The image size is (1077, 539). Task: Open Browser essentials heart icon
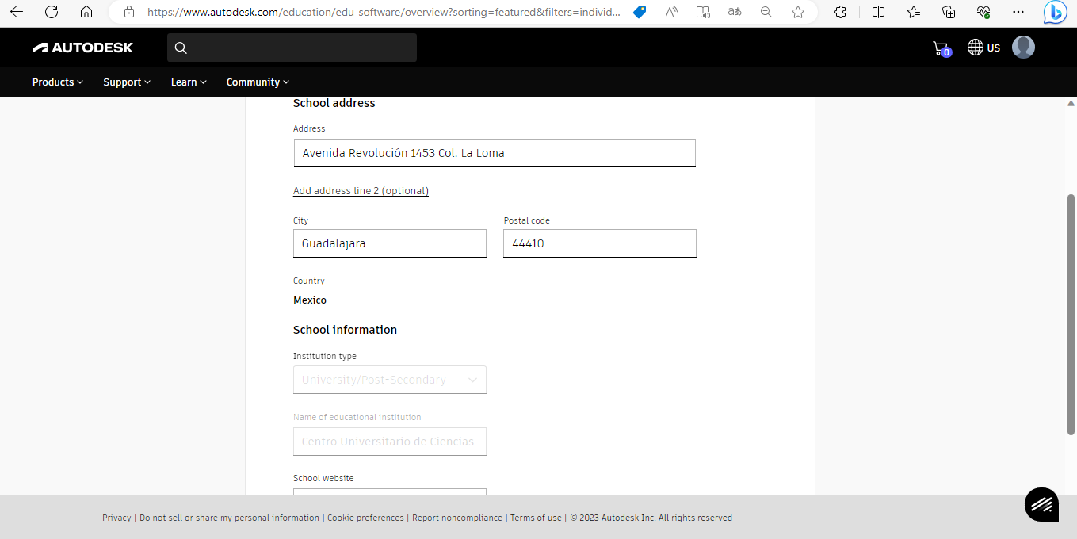(x=983, y=12)
